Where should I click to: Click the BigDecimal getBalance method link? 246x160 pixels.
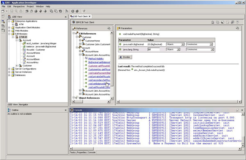coord(99,62)
